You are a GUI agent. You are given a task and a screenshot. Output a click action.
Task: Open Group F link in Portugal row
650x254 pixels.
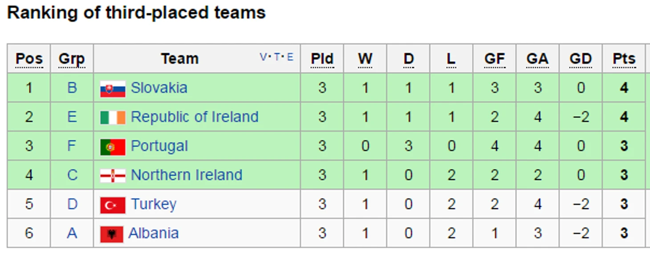pyautogui.click(x=72, y=146)
